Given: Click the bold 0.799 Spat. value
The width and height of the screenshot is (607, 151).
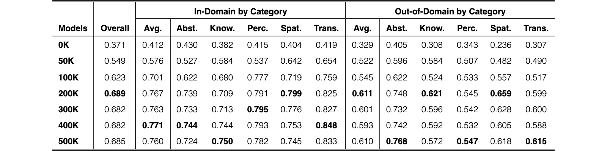Looking at the screenshot, I should (x=291, y=93).
